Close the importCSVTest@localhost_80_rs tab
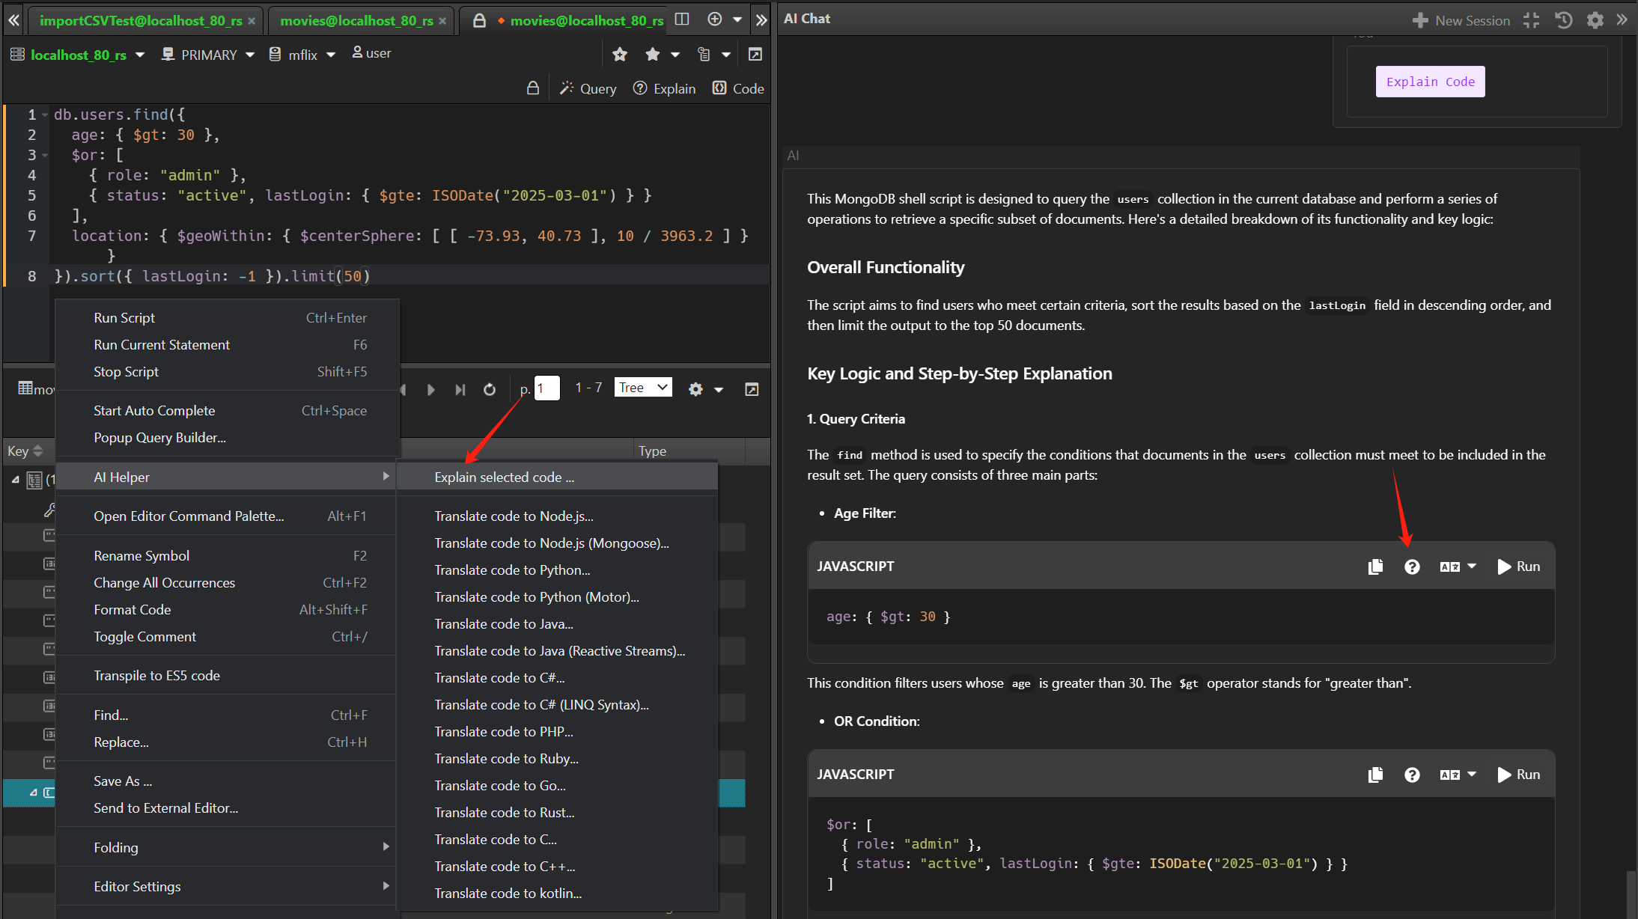 252,21
